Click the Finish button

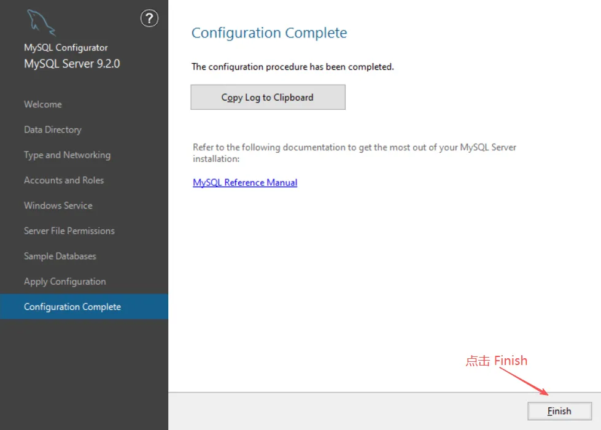click(559, 411)
